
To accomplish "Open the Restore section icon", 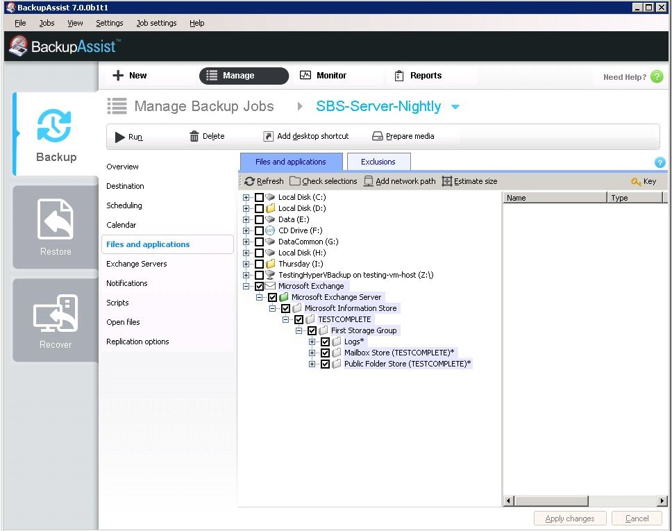I will (x=56, y=219).
